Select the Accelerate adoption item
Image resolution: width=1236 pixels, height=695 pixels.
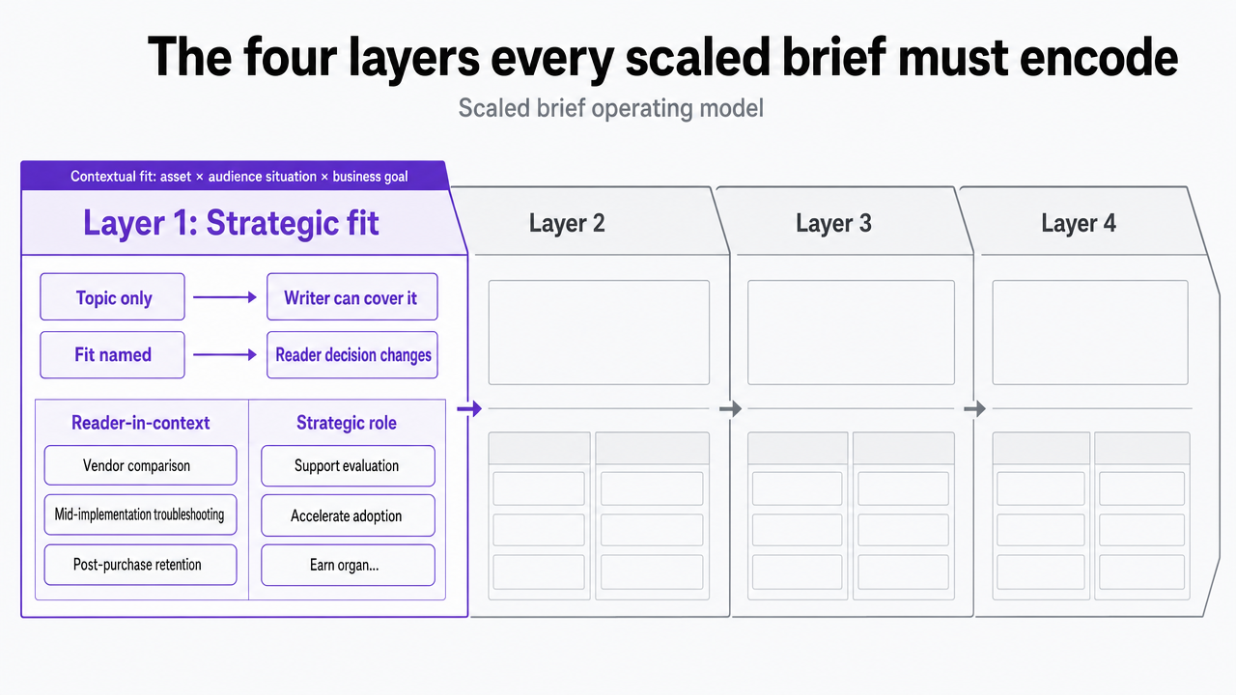(348, 515)
